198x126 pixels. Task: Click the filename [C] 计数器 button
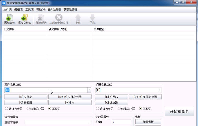[26, 103]
